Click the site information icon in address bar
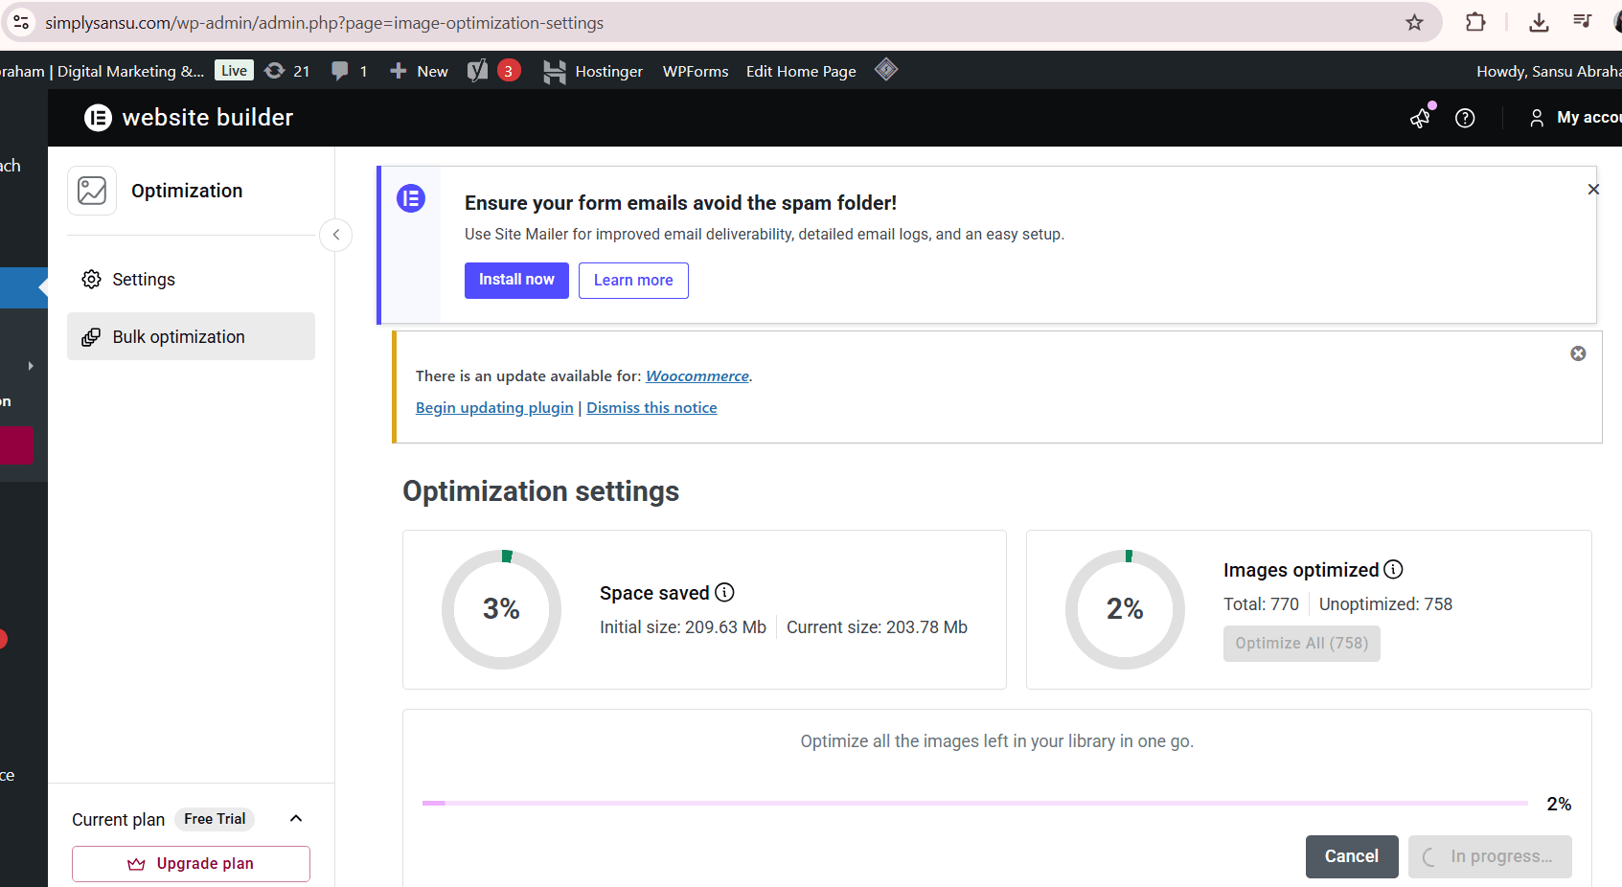Screen dimensions: 1622x887 [x=21, y=22]
